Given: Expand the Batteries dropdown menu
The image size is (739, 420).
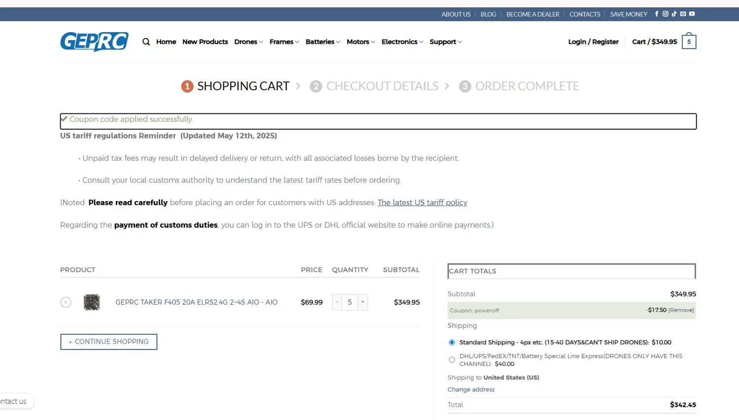Looking at the screenshot, I should click(323, 42).
